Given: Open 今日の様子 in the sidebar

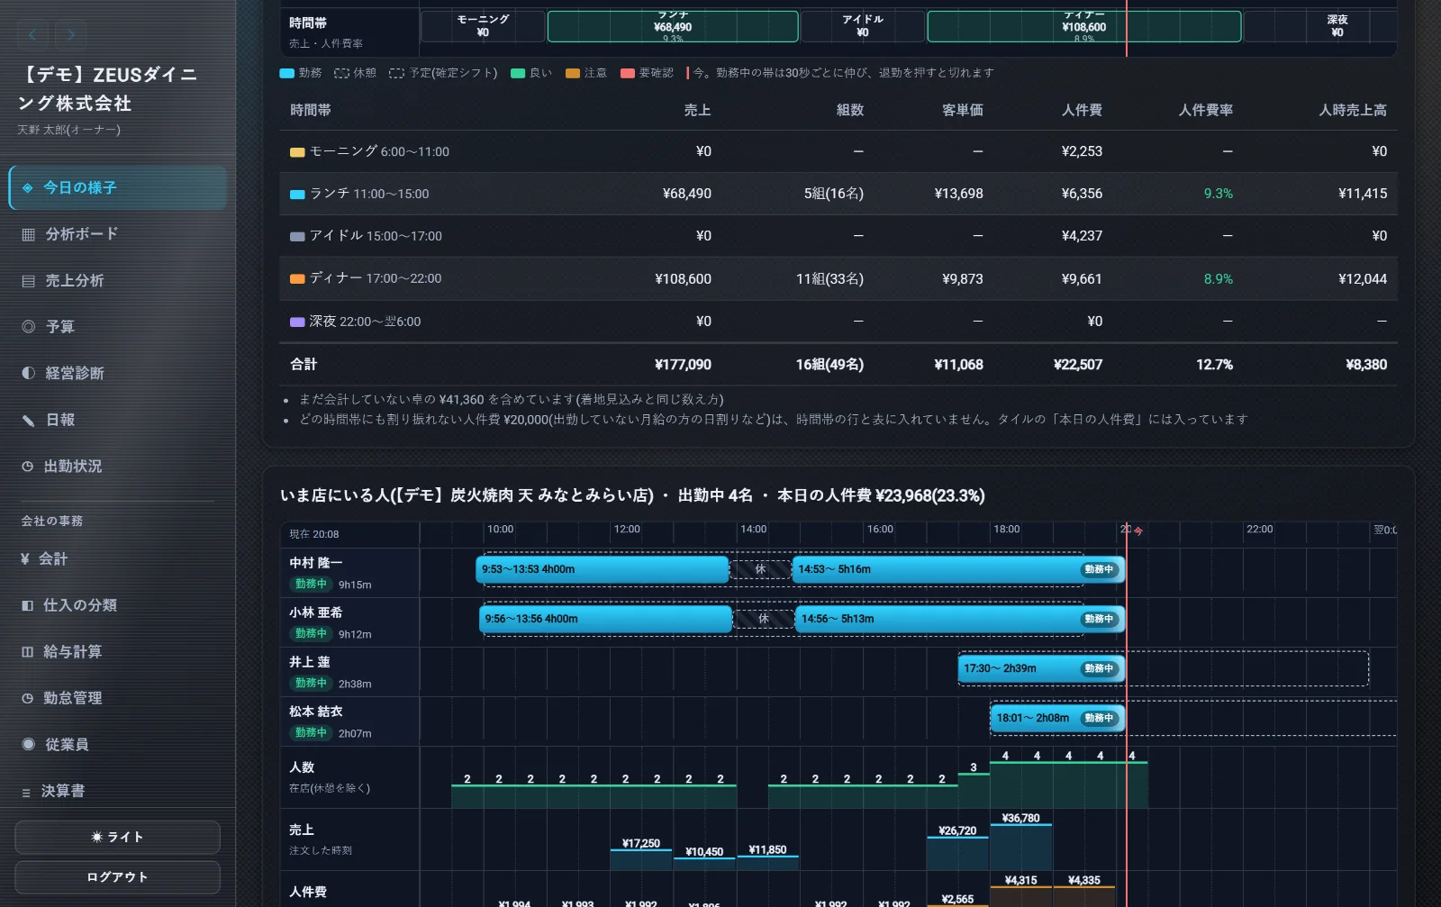Looking at the screenshot, I should (118, 187).
